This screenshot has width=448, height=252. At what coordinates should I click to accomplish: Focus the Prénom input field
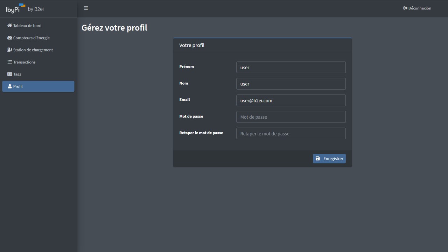(x=291, y=67)
